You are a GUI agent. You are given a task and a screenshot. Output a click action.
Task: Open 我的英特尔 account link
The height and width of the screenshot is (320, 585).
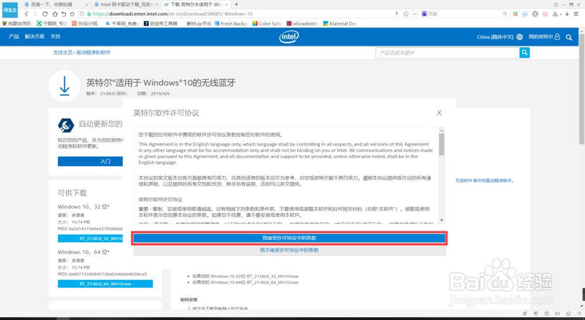[544, 36]
